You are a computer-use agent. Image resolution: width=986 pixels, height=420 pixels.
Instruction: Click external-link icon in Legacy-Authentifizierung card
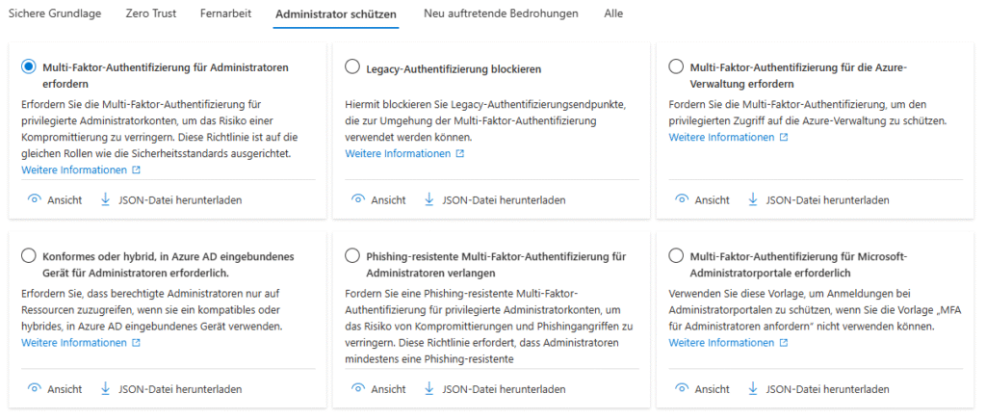tap(459, 153)
